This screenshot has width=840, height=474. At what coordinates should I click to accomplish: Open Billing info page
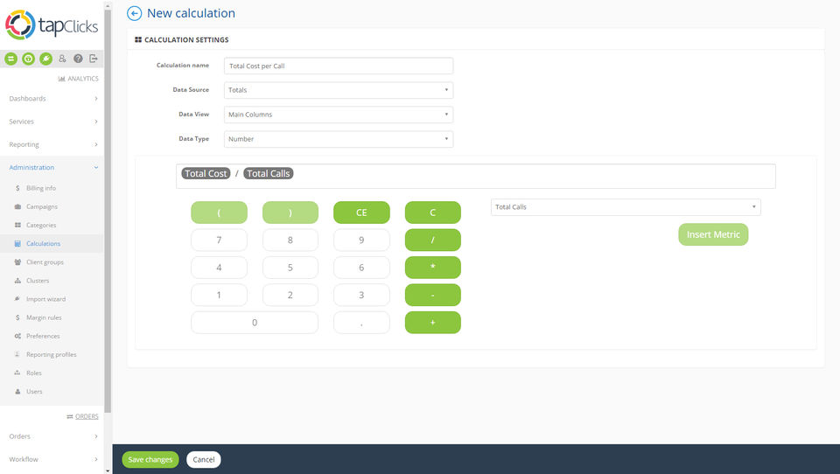coord(41,188)
